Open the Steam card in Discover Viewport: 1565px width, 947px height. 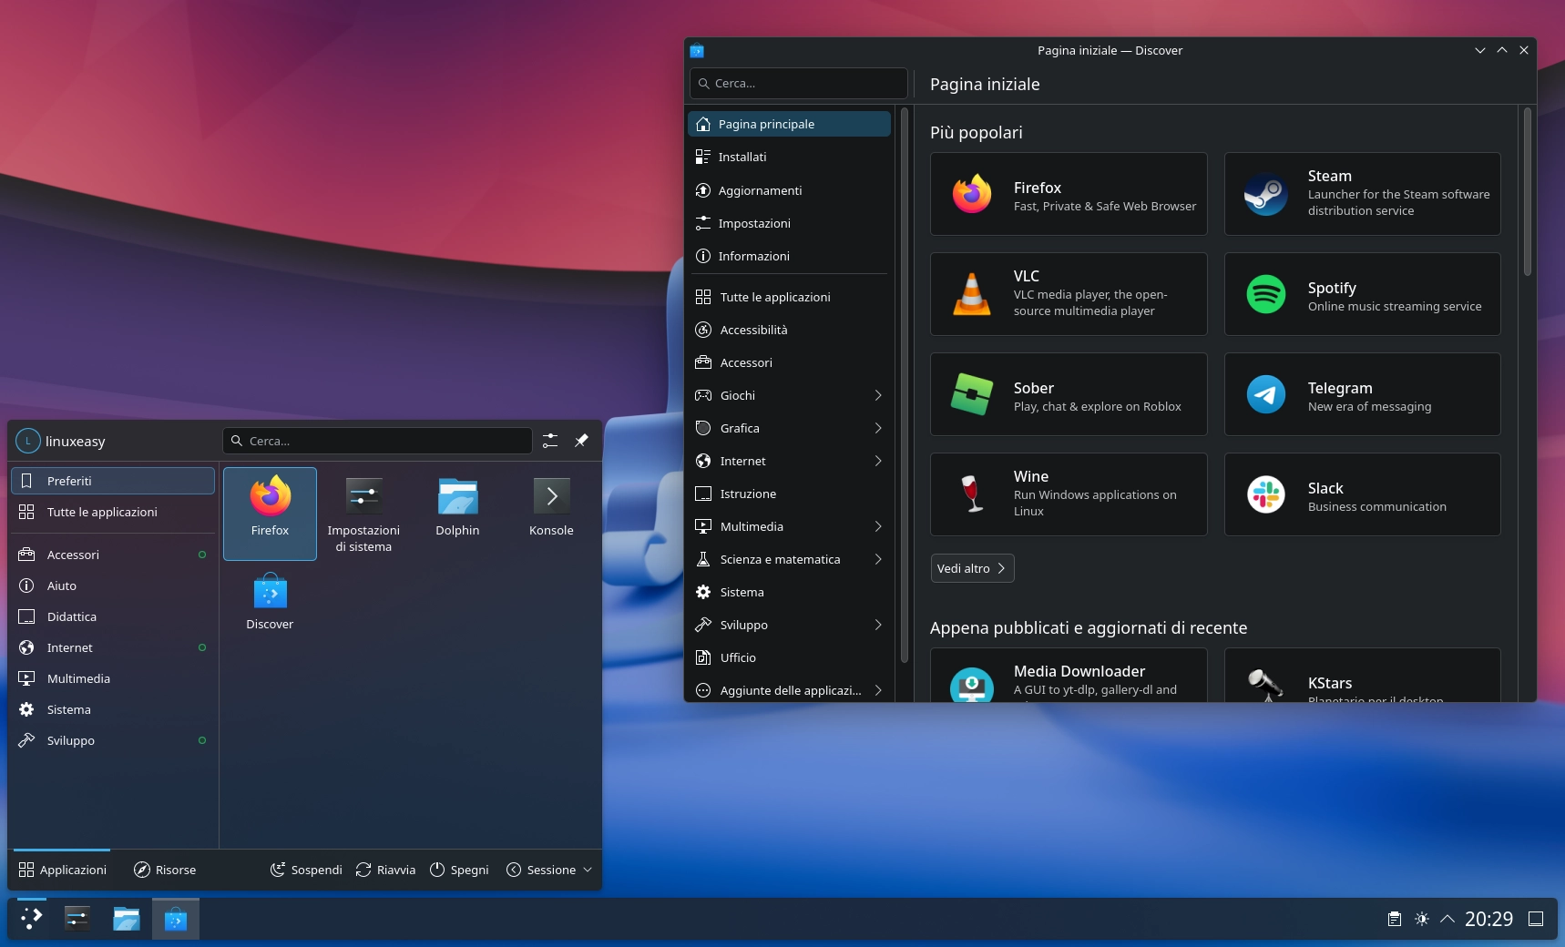click(x=1363, y=194)
